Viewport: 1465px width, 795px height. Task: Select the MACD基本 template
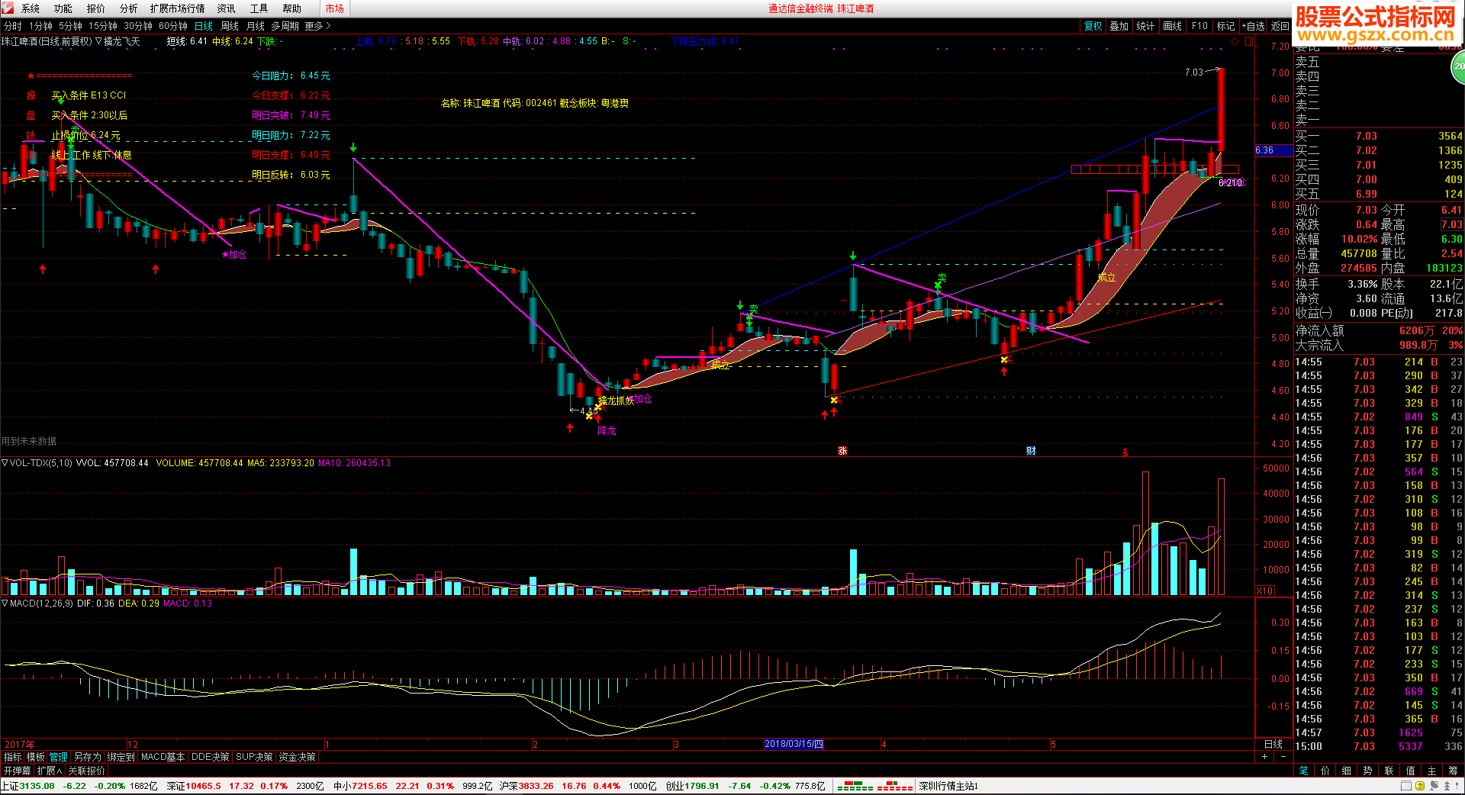[x=163, y=757]
